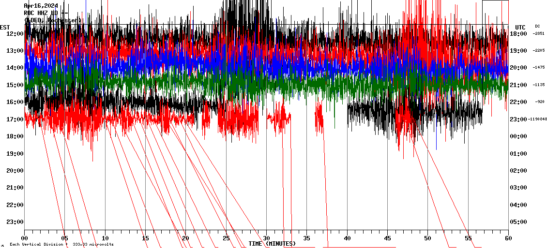
Task: Click the 30 minute tick label
Action: coord(266,238)
